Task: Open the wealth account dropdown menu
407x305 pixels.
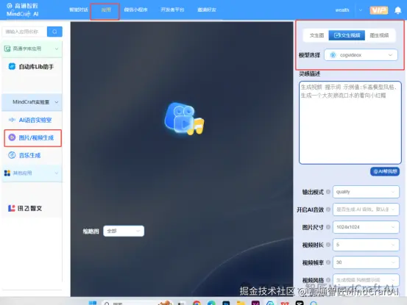Action: [x=361, y=10]
